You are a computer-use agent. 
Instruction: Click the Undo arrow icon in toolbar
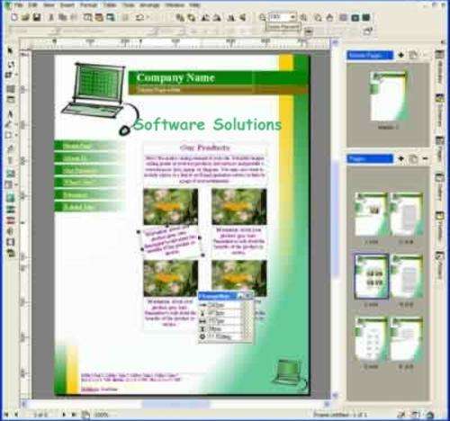point(139,17)
